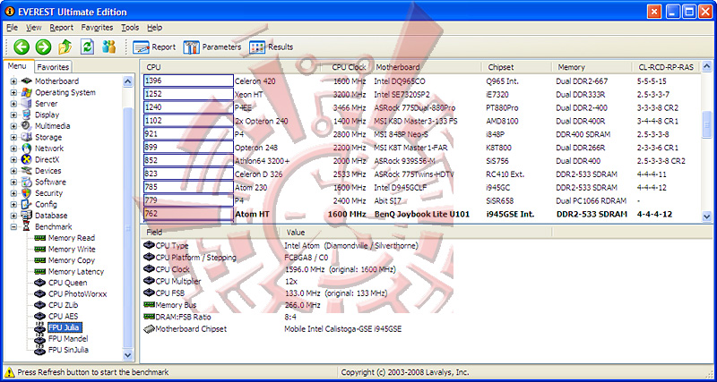Click the Config tree icon
Viewport: 717px width, 382px height.
(27, 205)
